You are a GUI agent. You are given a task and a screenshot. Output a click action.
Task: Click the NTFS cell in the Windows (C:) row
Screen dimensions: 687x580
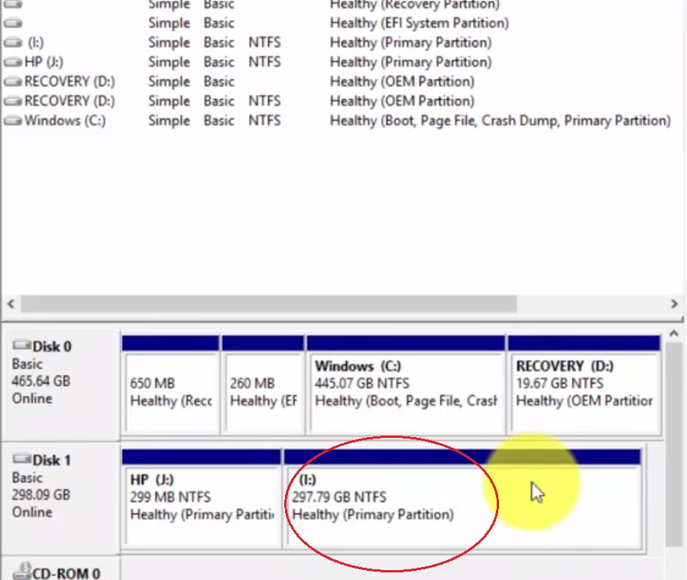point(264,121)
